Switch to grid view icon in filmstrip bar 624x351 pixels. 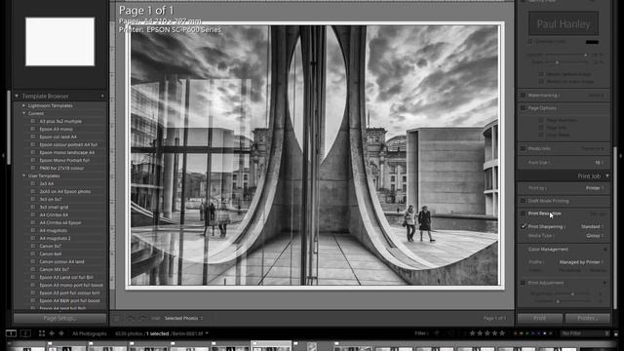point(41,333)
